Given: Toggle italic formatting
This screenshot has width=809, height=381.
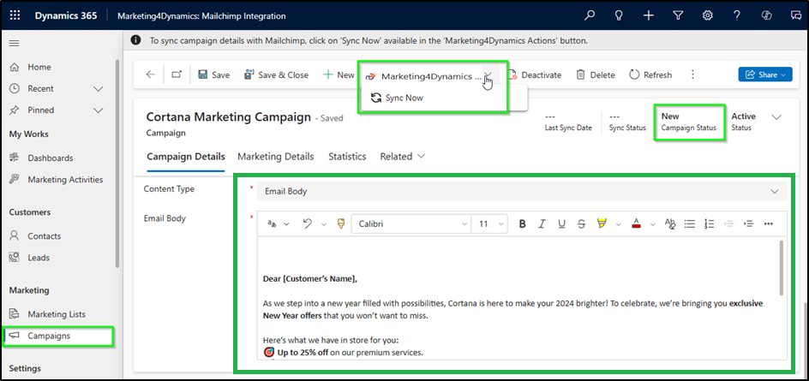Looking at the screenshot, I should click(542, 223).
